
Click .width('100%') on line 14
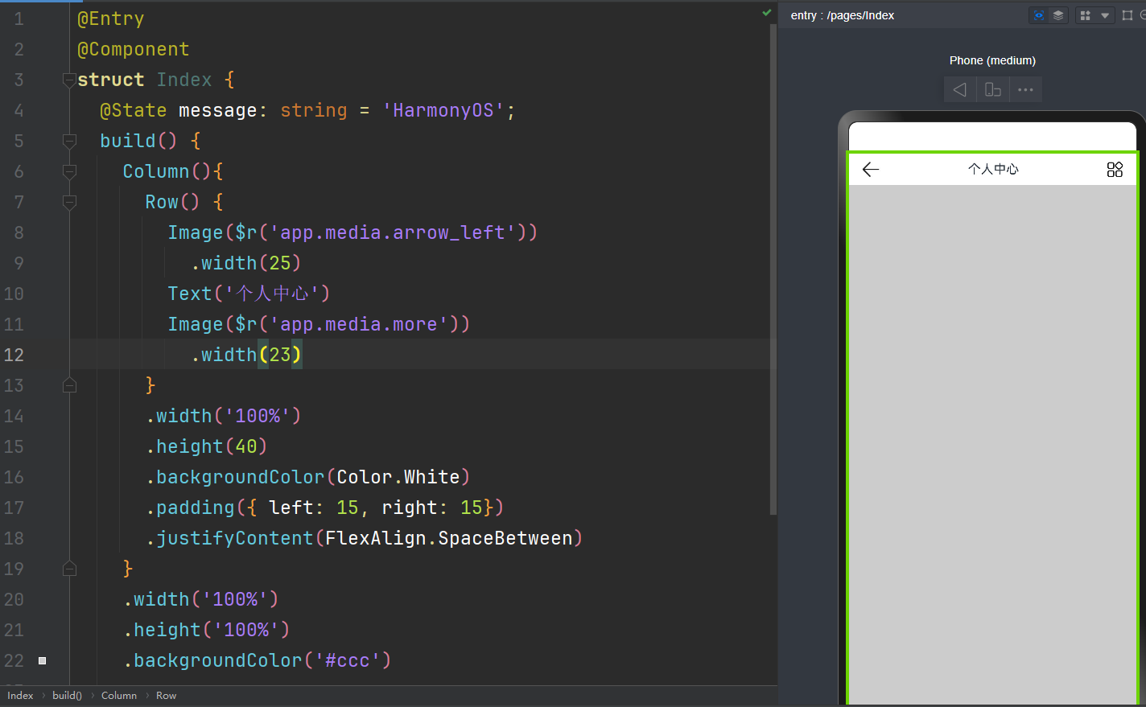(224, 416)
